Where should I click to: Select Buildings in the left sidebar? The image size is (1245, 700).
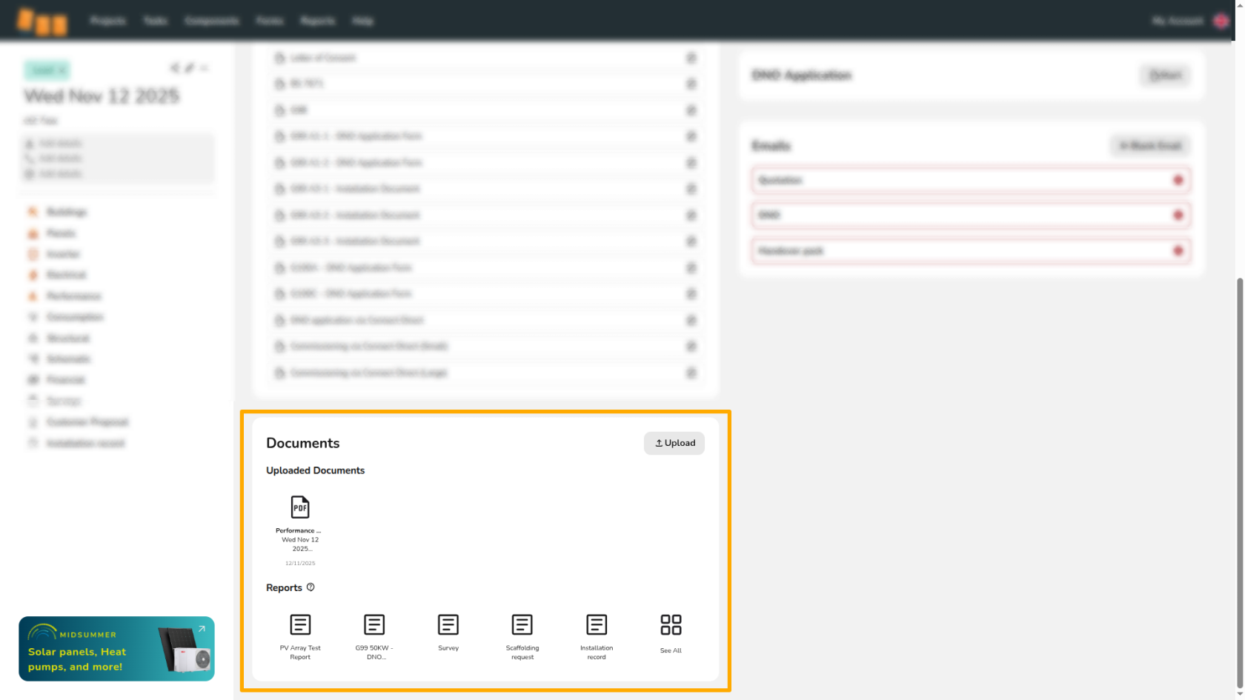[x=66, y=212]
